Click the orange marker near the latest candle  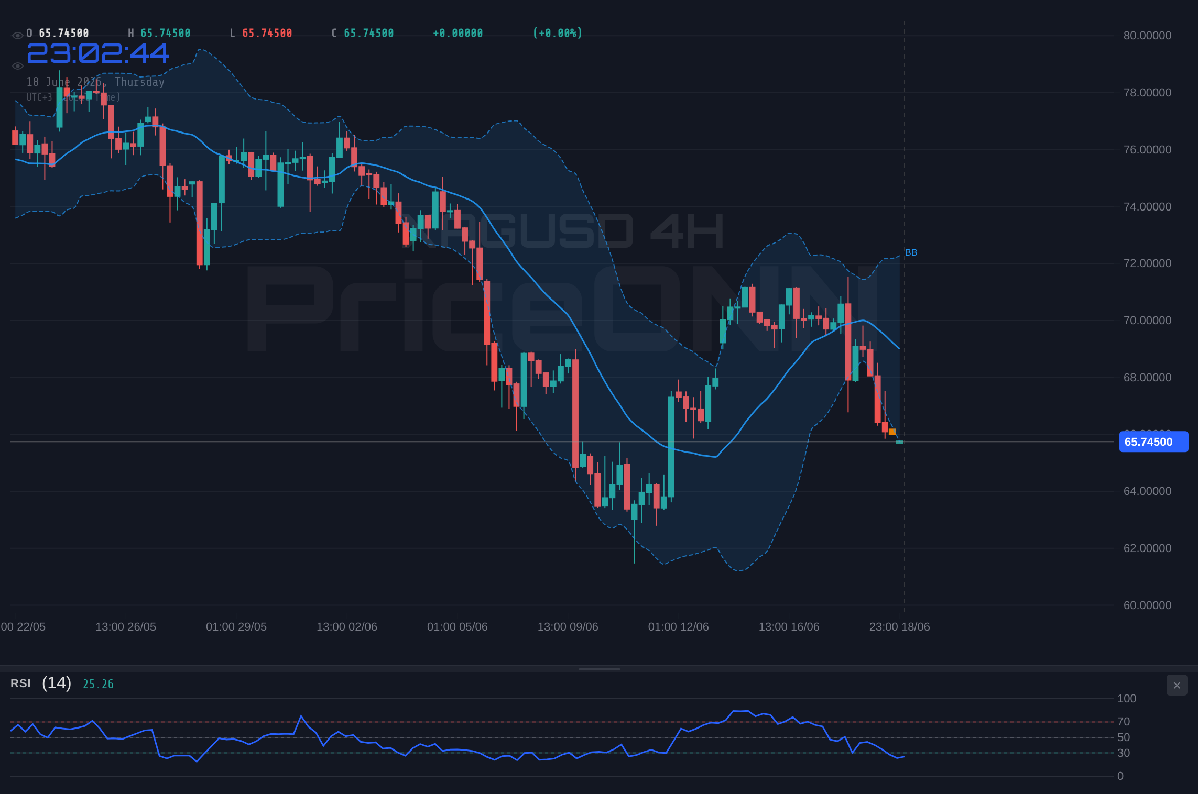click(892, 432)
